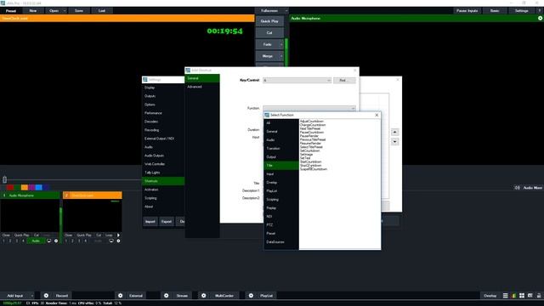Play the orange title input with arrow icon
Screen dimensions: 544x306
coord(118,235)
